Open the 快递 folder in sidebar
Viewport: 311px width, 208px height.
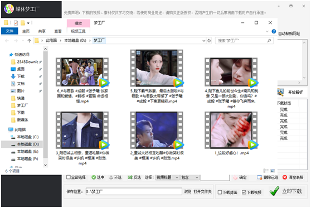(18, 98)
